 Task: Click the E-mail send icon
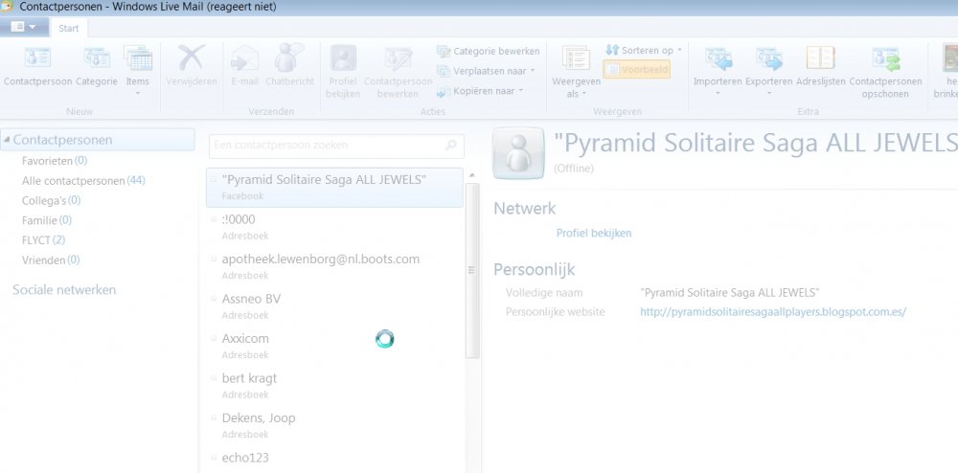[244, 58]
